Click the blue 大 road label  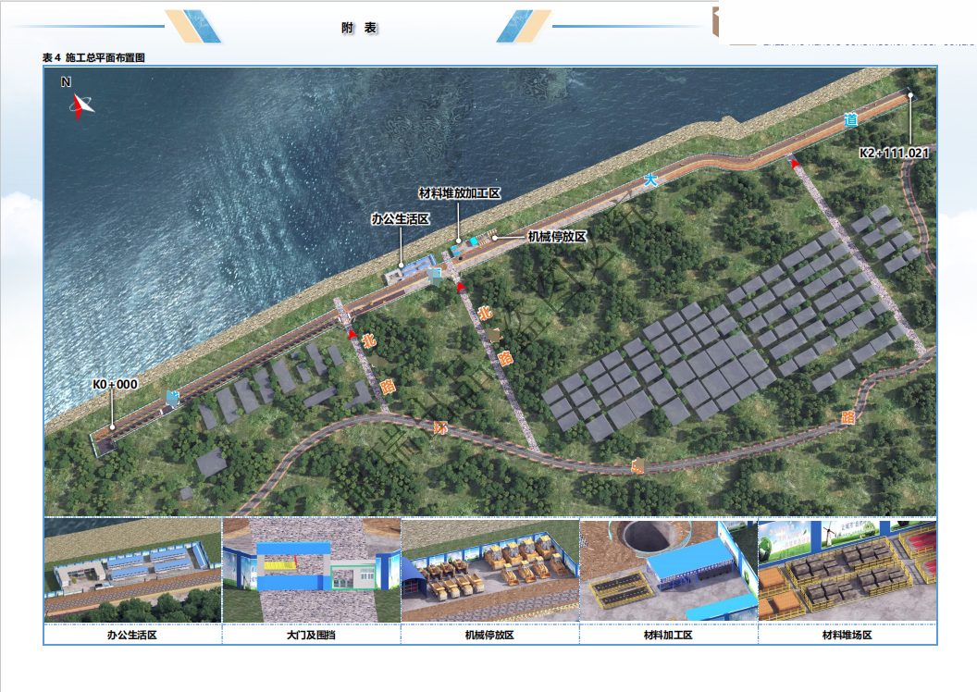click(650, 180)
